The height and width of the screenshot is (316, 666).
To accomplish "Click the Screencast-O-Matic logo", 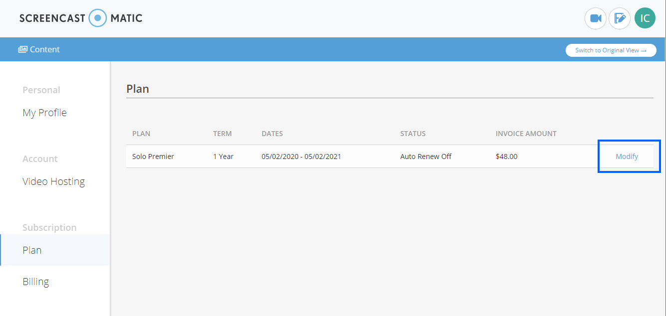I will (81, 18).
